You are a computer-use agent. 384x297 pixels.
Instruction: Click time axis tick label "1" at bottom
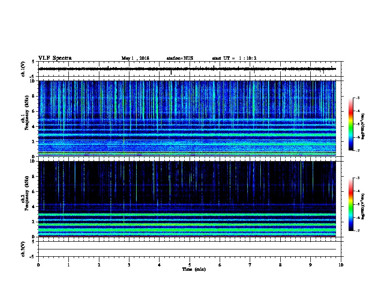[68, 265]
